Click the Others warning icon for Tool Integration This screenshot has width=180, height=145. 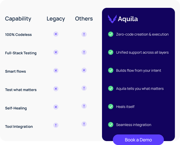(84, 124)
